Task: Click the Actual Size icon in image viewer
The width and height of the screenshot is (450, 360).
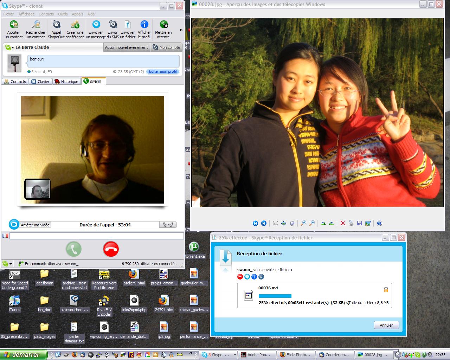Action: 283,223
